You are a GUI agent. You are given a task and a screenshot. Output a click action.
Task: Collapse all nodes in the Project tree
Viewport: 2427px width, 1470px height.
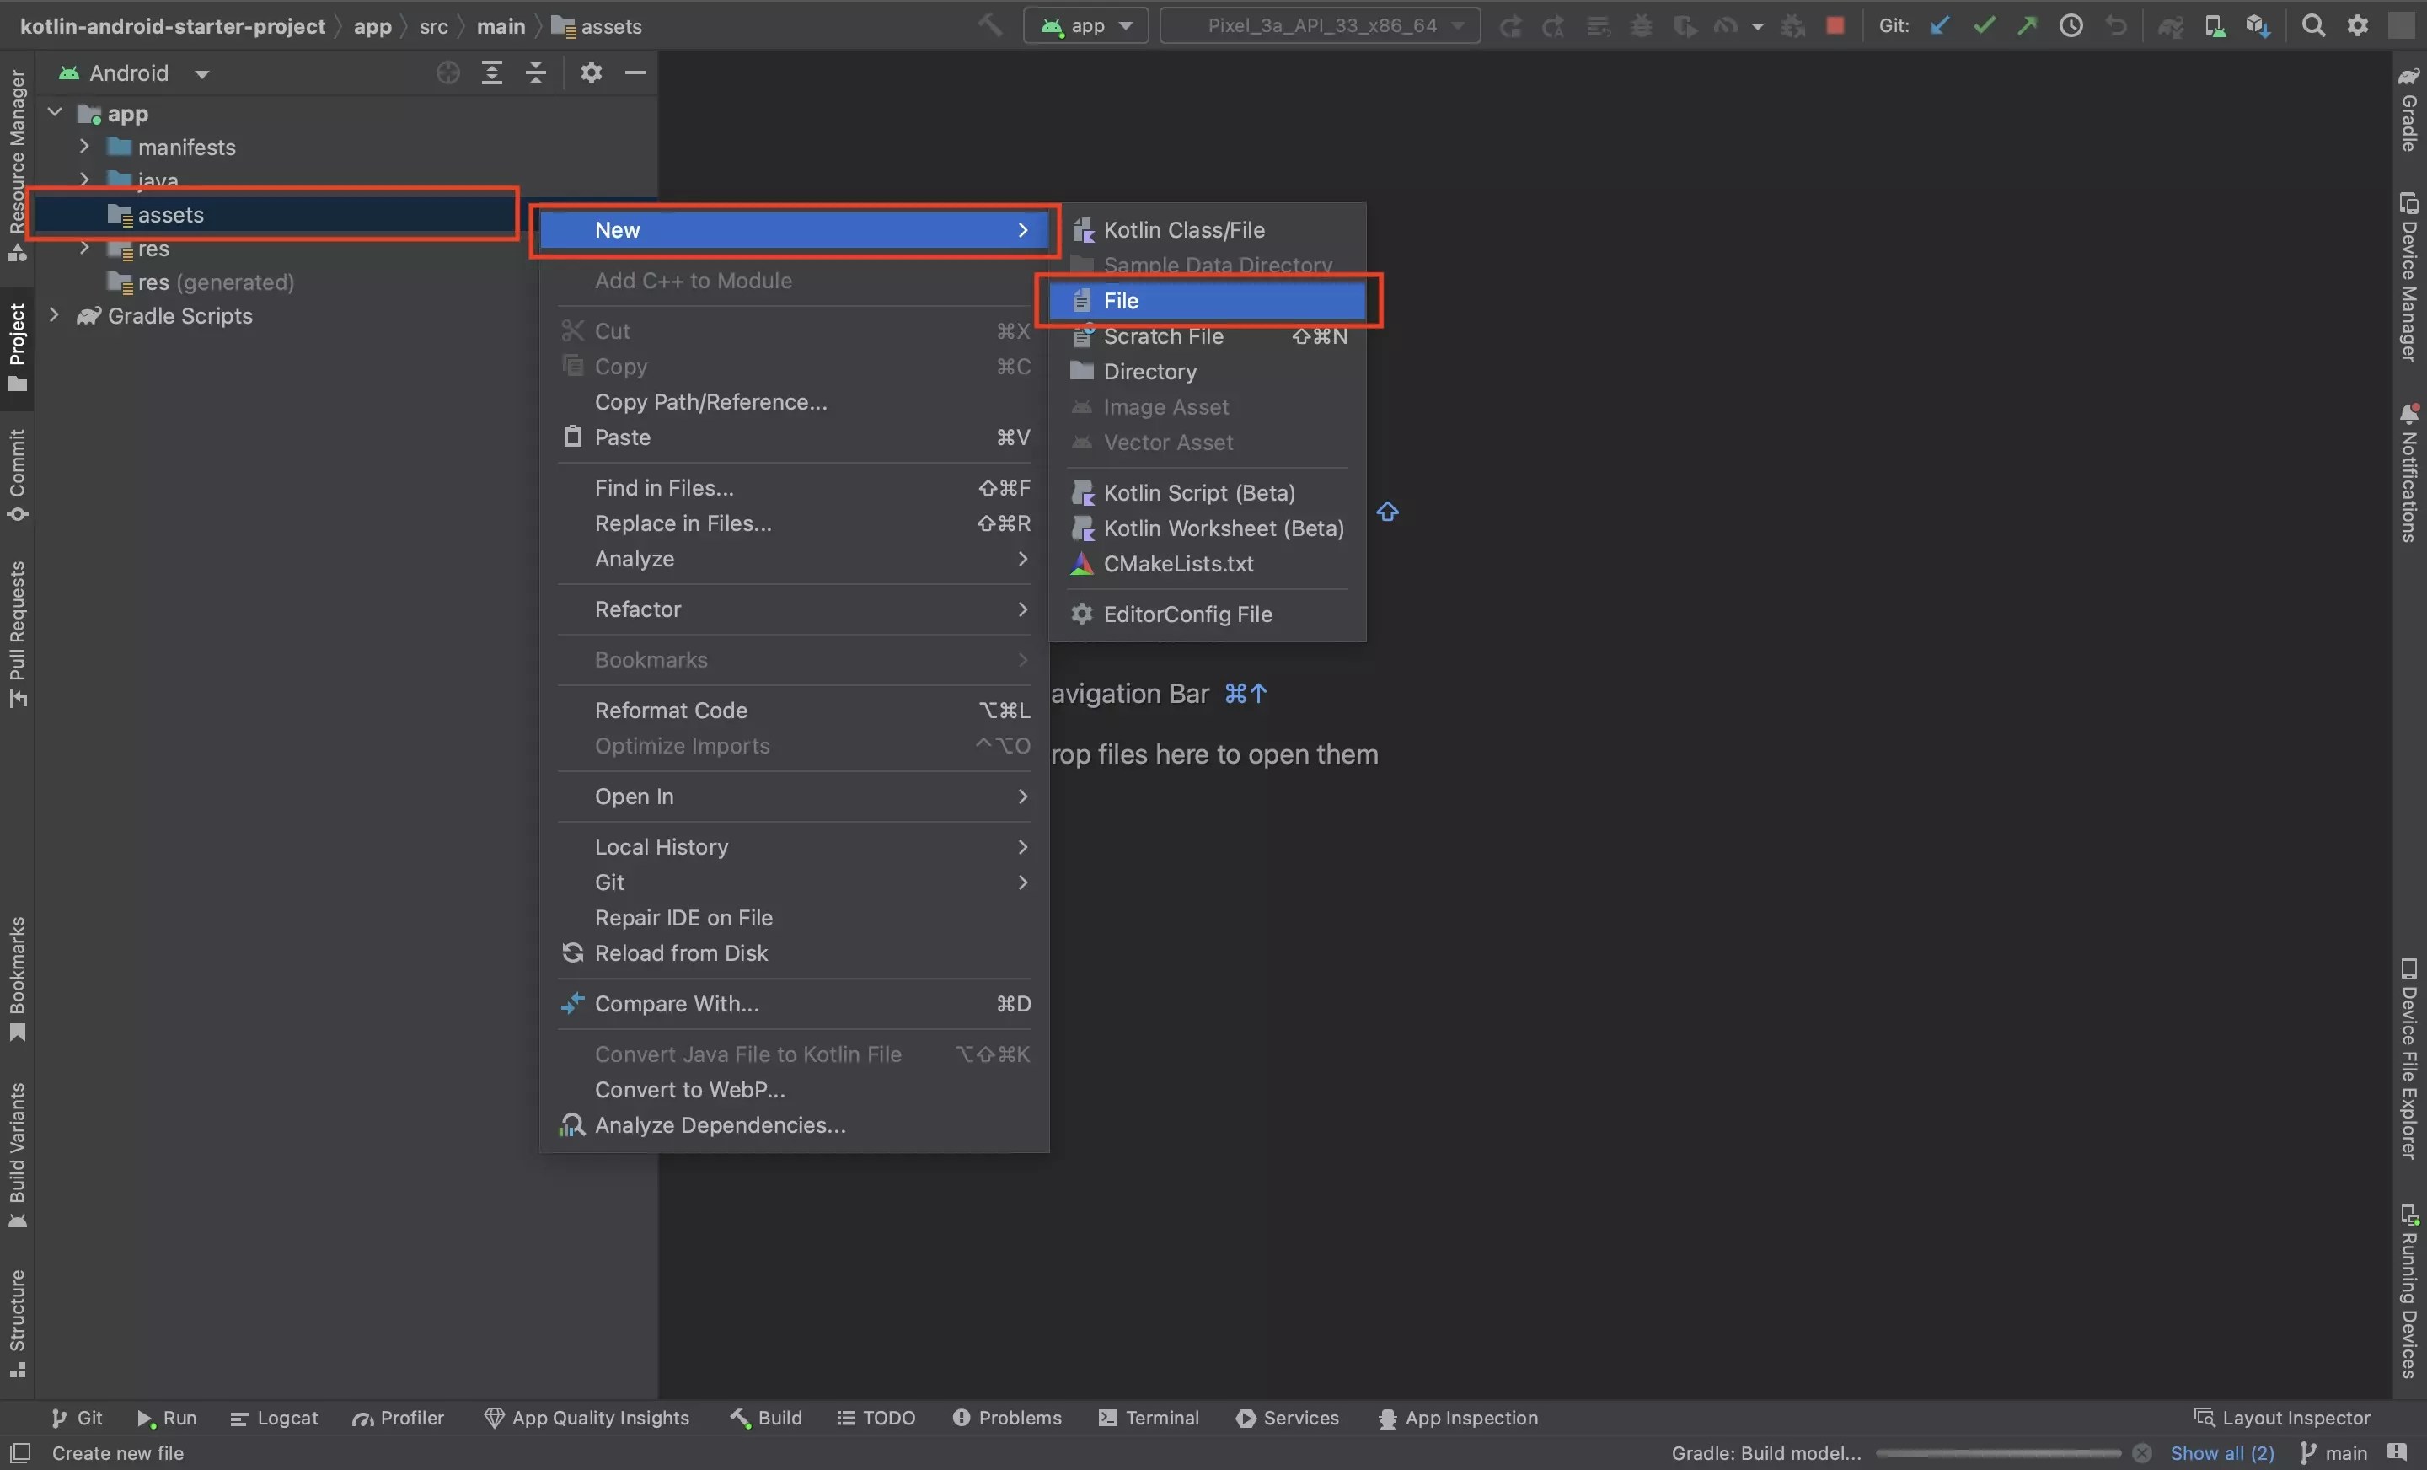pyautogui.click(x=536, y=72)
